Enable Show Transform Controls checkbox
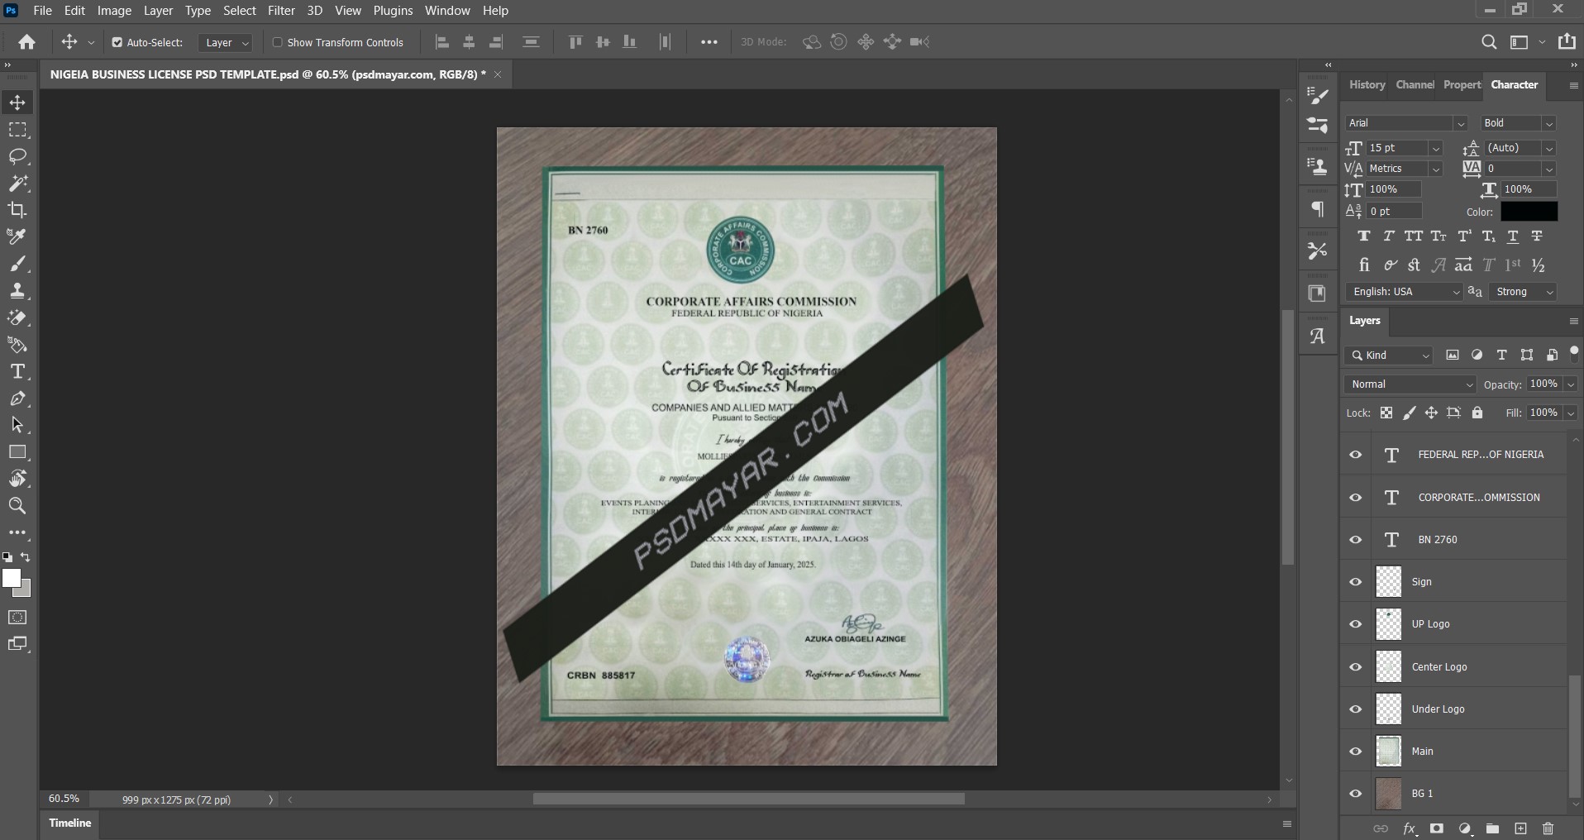This screenshot has width=1584, height=840. 277,42
